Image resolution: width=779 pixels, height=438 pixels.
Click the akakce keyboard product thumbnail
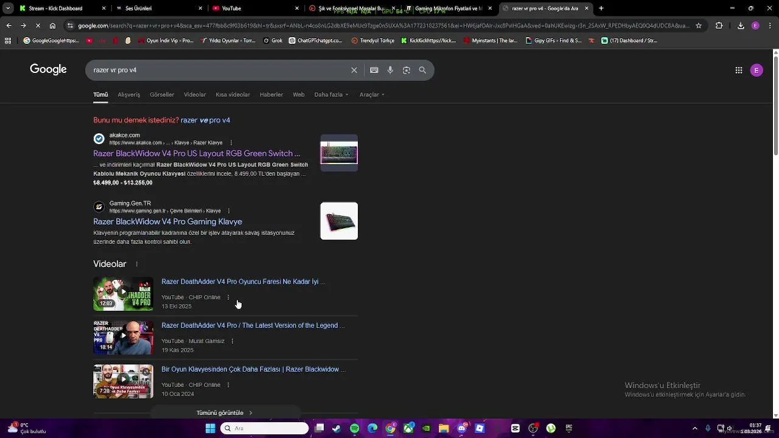pos(339,153)
